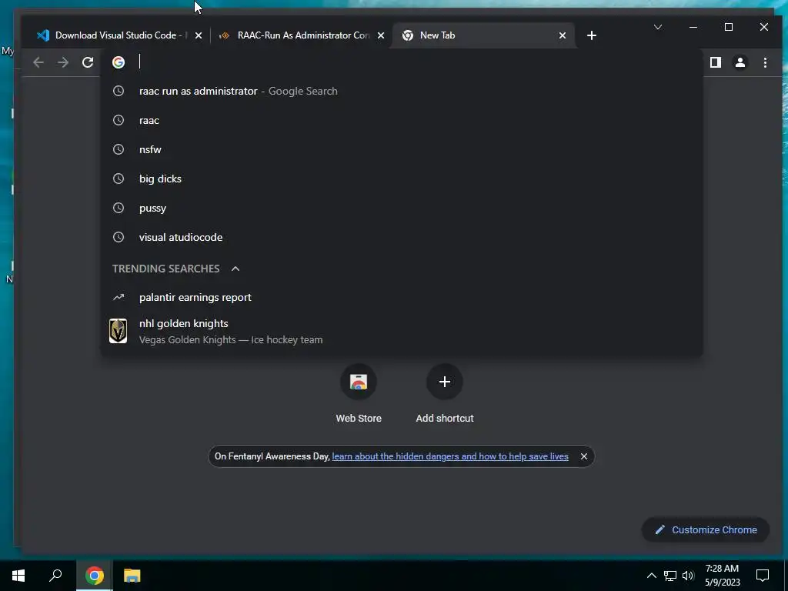Click the browser back arrow

pos(38,62)
